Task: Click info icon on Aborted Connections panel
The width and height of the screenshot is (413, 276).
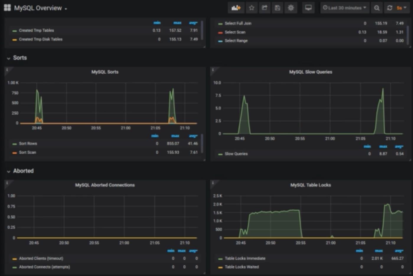Action: (7, 183)
